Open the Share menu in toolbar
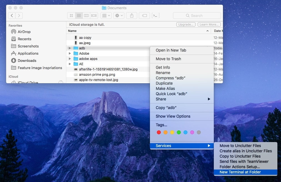Screen dimensions: 281x182 [x=131, y=15]
